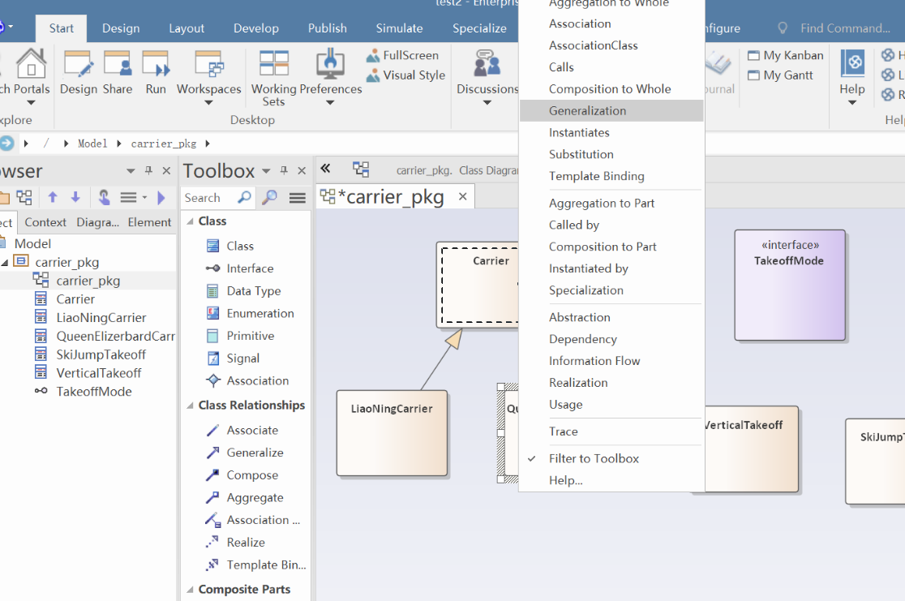Select the Data Type tool
Image resolution: width=905 pixels, height=601 pixels.
[253, 291]
